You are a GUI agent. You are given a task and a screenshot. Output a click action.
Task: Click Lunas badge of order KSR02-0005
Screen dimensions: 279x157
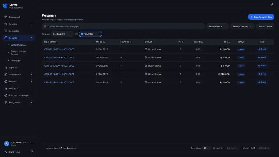click(x=241, y=49)
